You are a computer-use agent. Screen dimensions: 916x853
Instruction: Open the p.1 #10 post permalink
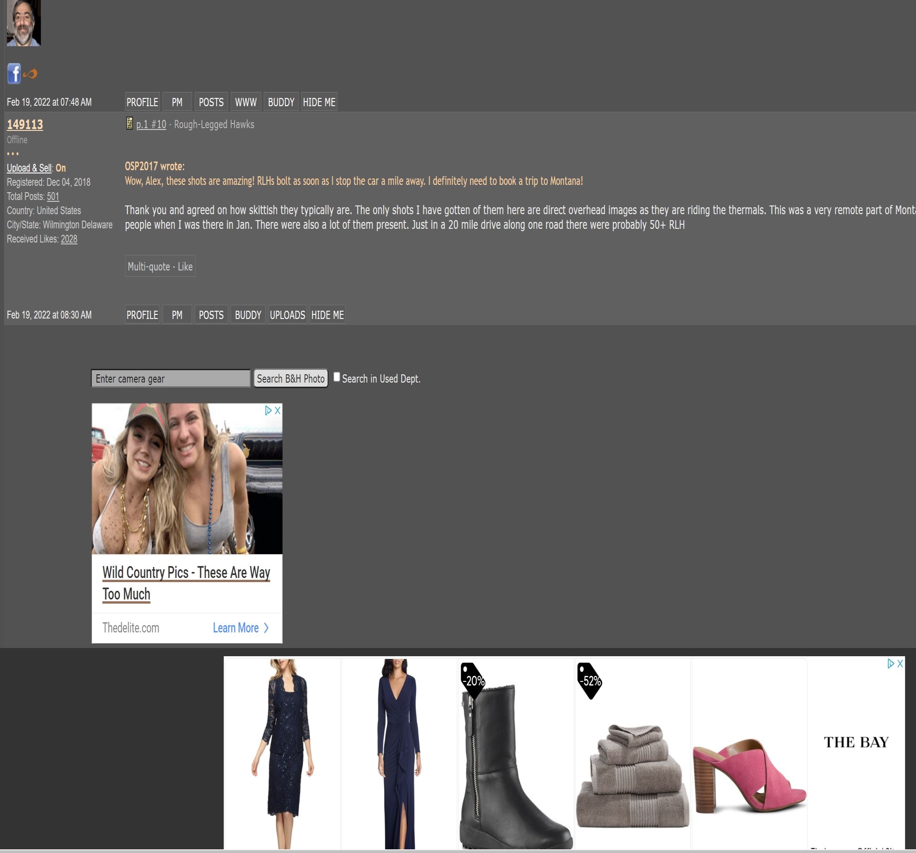tap(151, 124)
